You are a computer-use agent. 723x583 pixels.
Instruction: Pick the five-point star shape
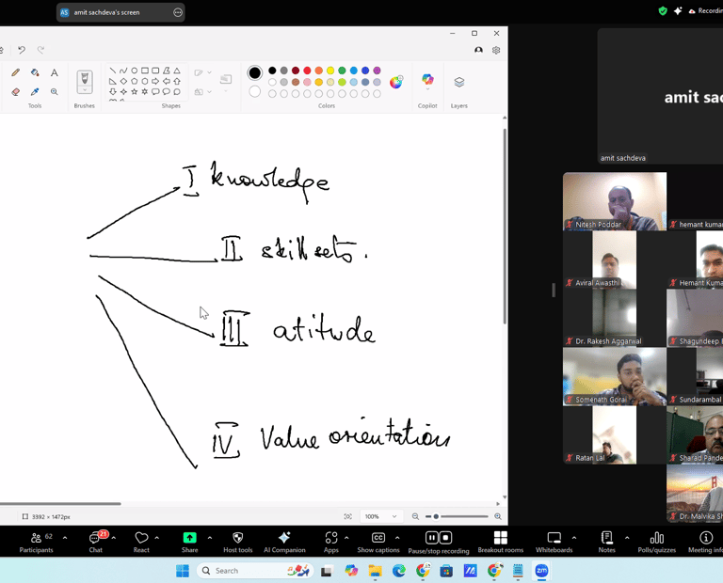point(135,91)
